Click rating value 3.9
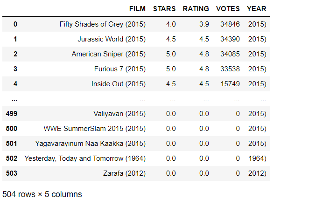 [204, 24]
